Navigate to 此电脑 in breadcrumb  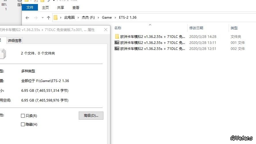coord(70,17)
